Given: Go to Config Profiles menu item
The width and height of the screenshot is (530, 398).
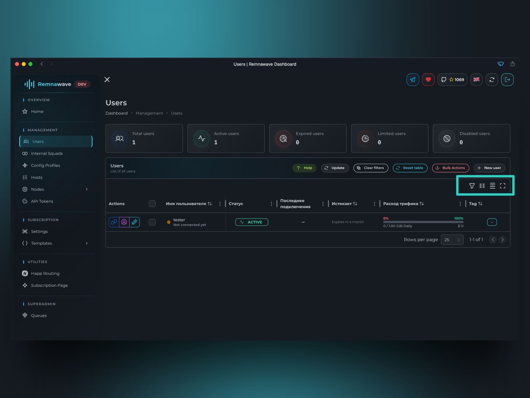Looking at the screenshot, I should [x=45, y=165].
